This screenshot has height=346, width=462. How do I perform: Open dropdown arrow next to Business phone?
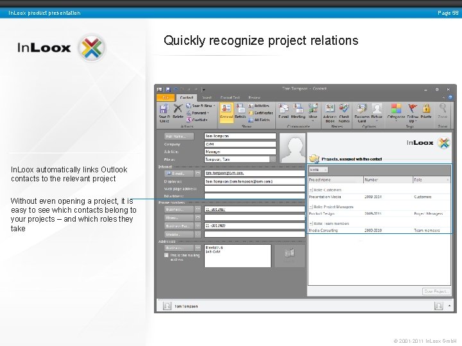coord(198,209)
